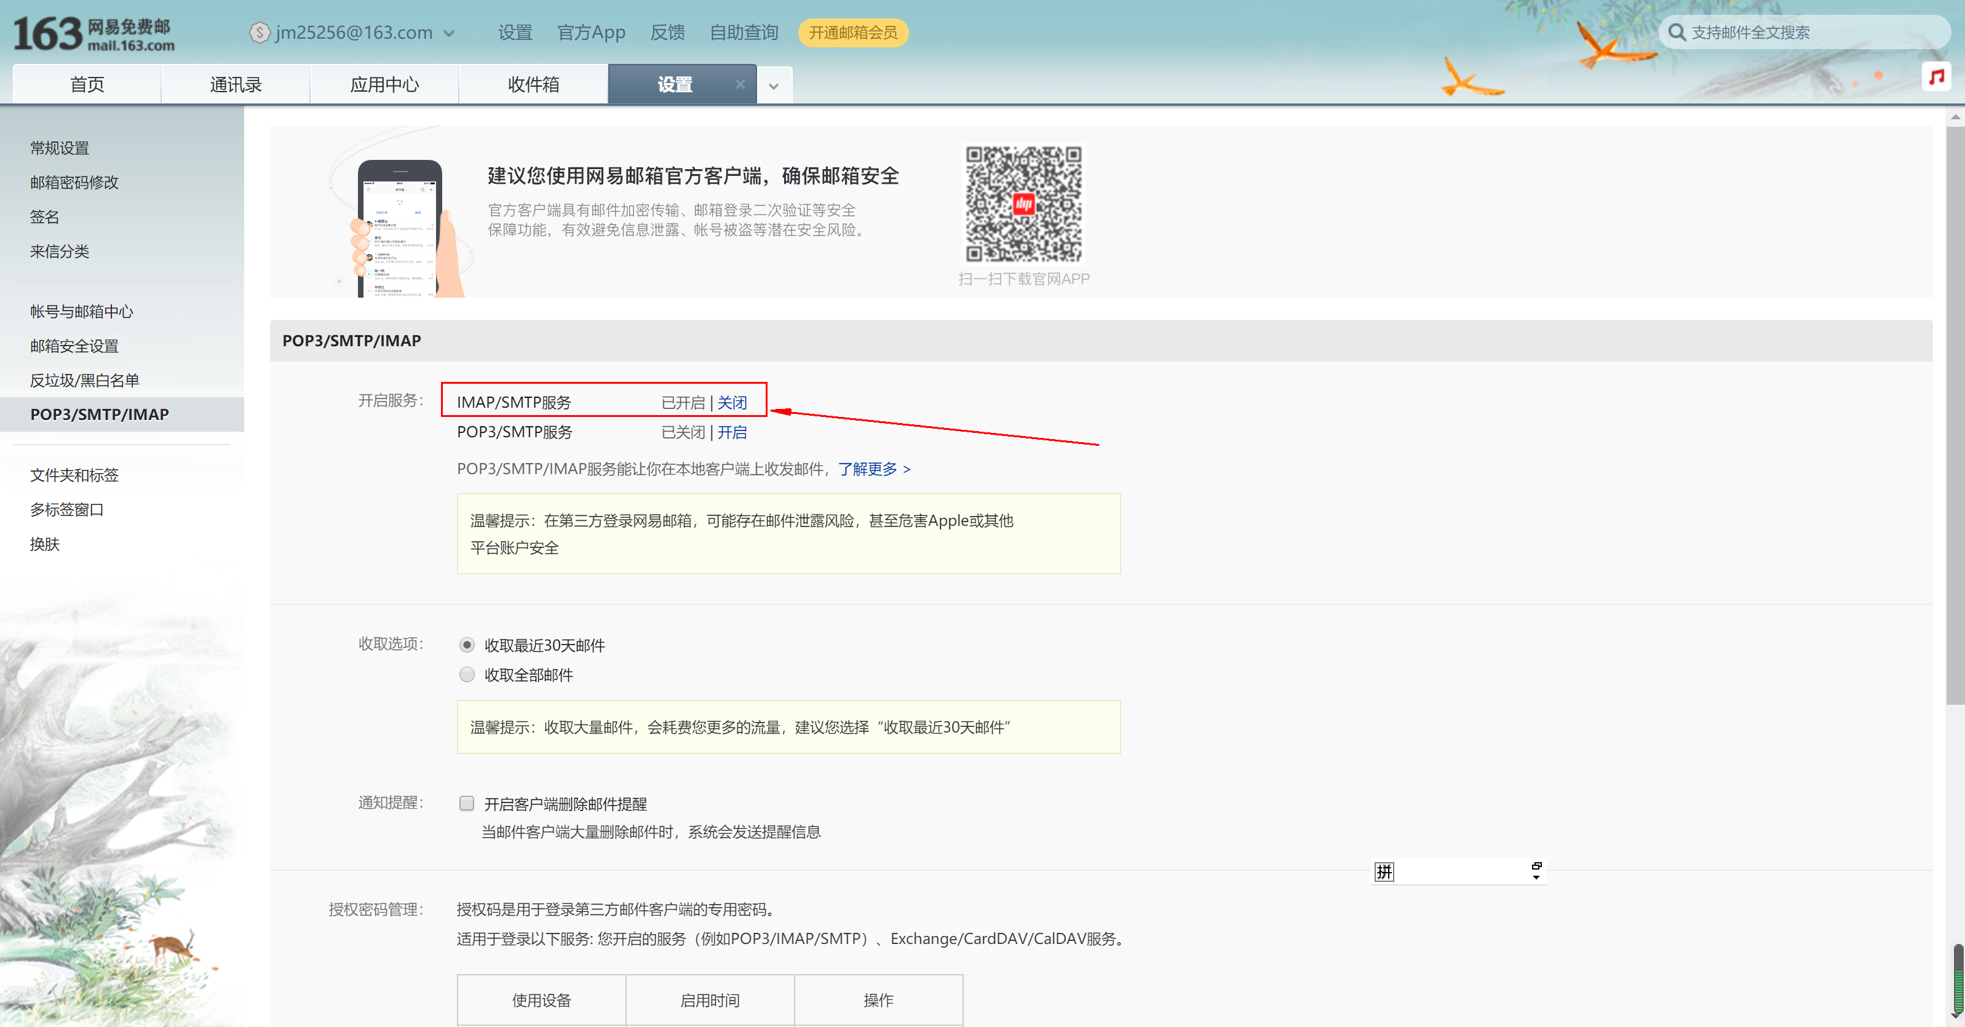The width and height of the screenshot is (1965, 1027).
Task: Open the account dropdown arrow next to jm25256@163.com
Action: tap(450, 34)
